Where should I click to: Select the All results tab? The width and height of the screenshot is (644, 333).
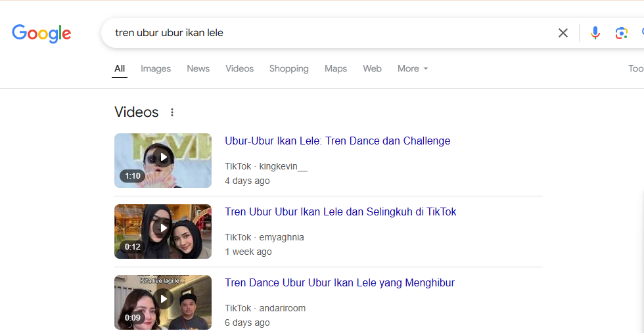tap(120, 68)
